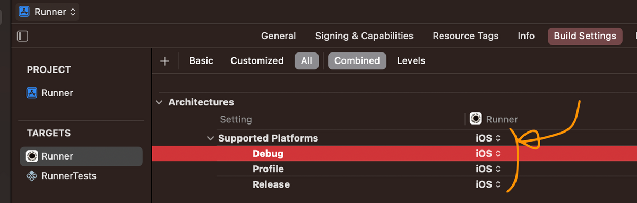
Task: Click Runner column header app icon
Action: 476,119
